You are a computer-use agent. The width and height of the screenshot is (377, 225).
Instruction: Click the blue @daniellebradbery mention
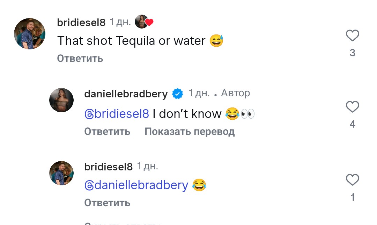(136, 185)
